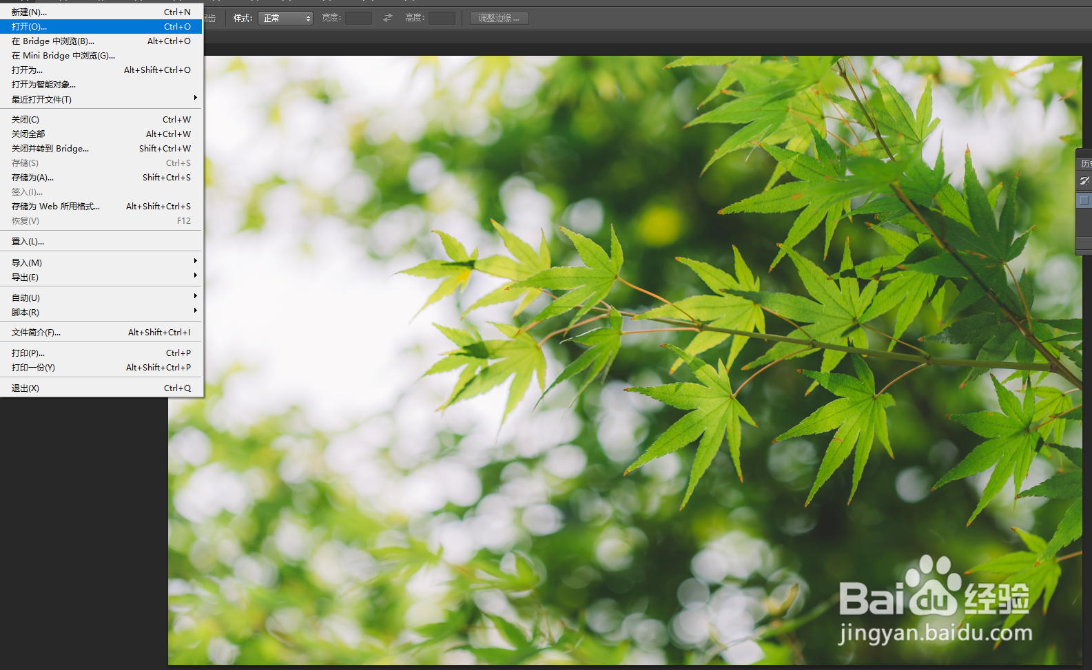This screenshot has height=670, width=1092.
Task: Choose 关闭(C) to close the document
Action: [101, 119]
